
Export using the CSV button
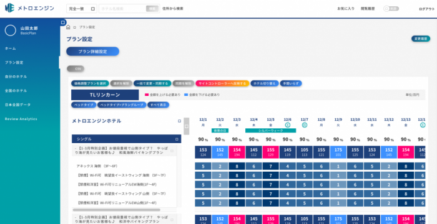(x=76, y=68)
